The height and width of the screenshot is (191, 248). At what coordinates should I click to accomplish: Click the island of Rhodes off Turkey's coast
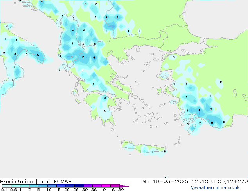[192, 128]
